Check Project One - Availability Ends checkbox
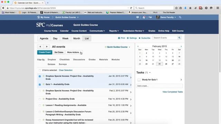Screen dimensions: 221x124 coord(40,99)
